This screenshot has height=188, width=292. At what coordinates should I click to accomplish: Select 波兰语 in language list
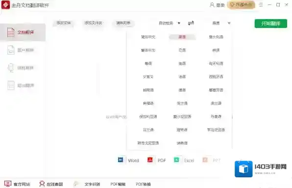click(x=216, y=103)
